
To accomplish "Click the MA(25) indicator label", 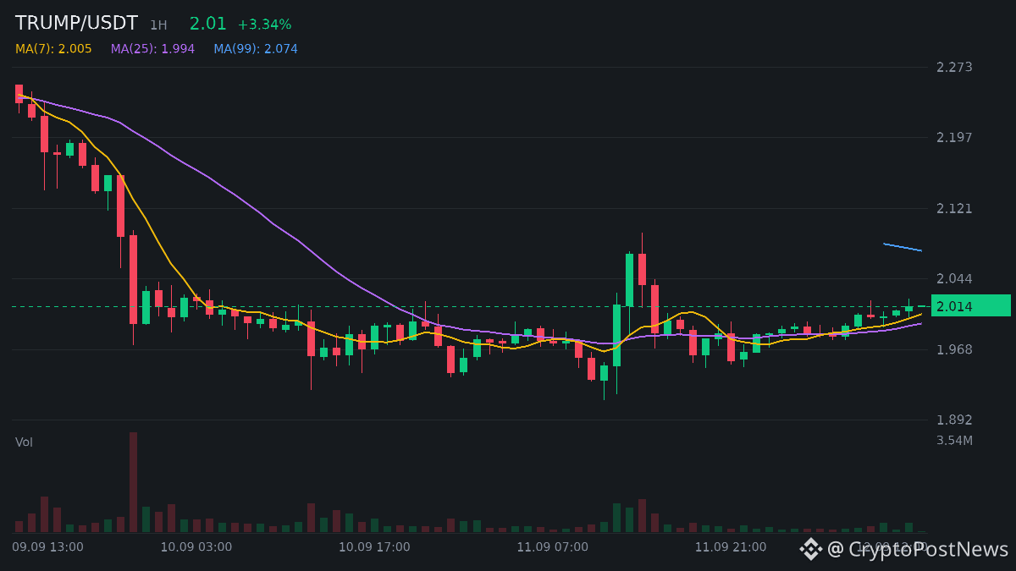I will 152,49.
